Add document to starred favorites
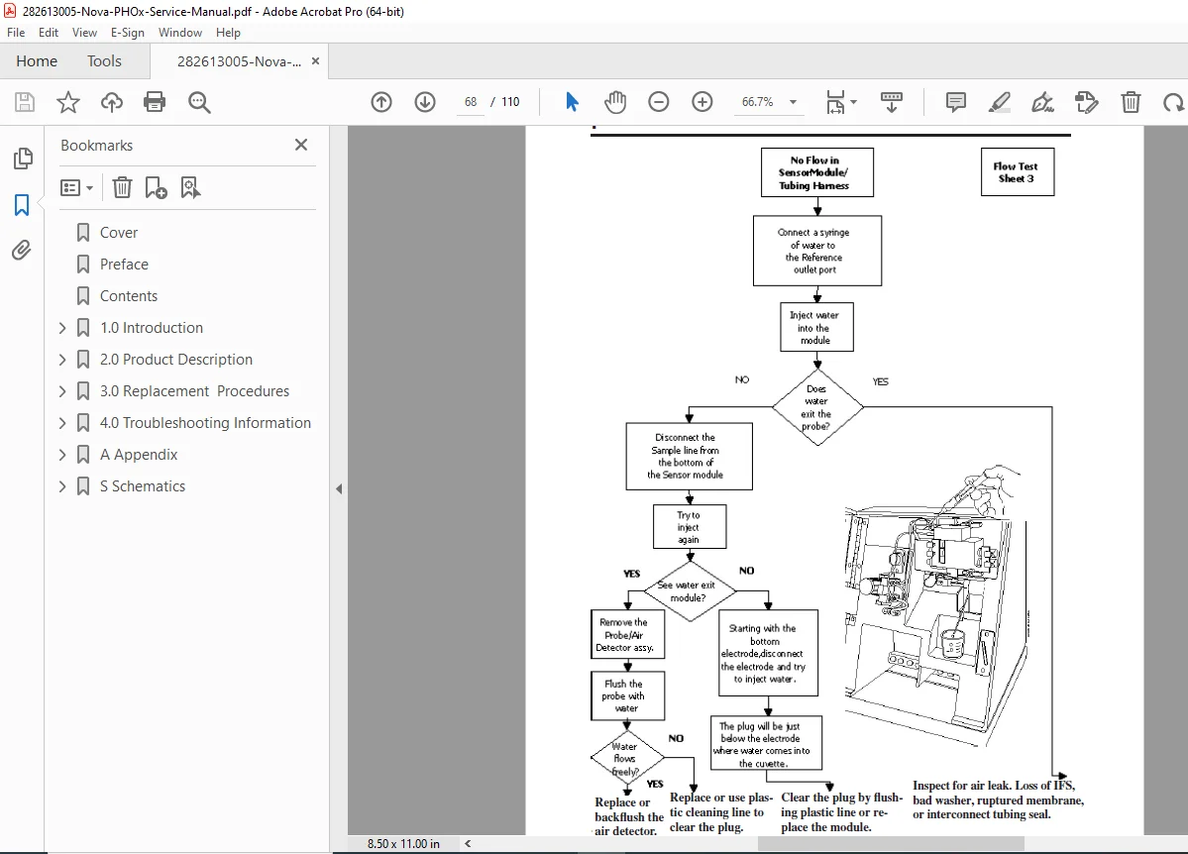The height and width of the screenshot is (854, 1188). 68,102
